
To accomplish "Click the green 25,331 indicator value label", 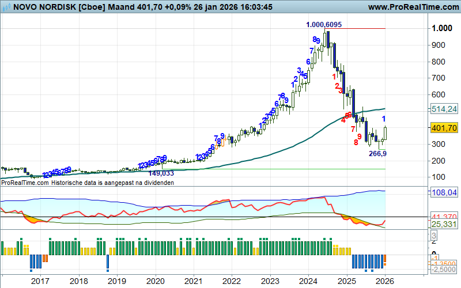I will tap(443, 224).
